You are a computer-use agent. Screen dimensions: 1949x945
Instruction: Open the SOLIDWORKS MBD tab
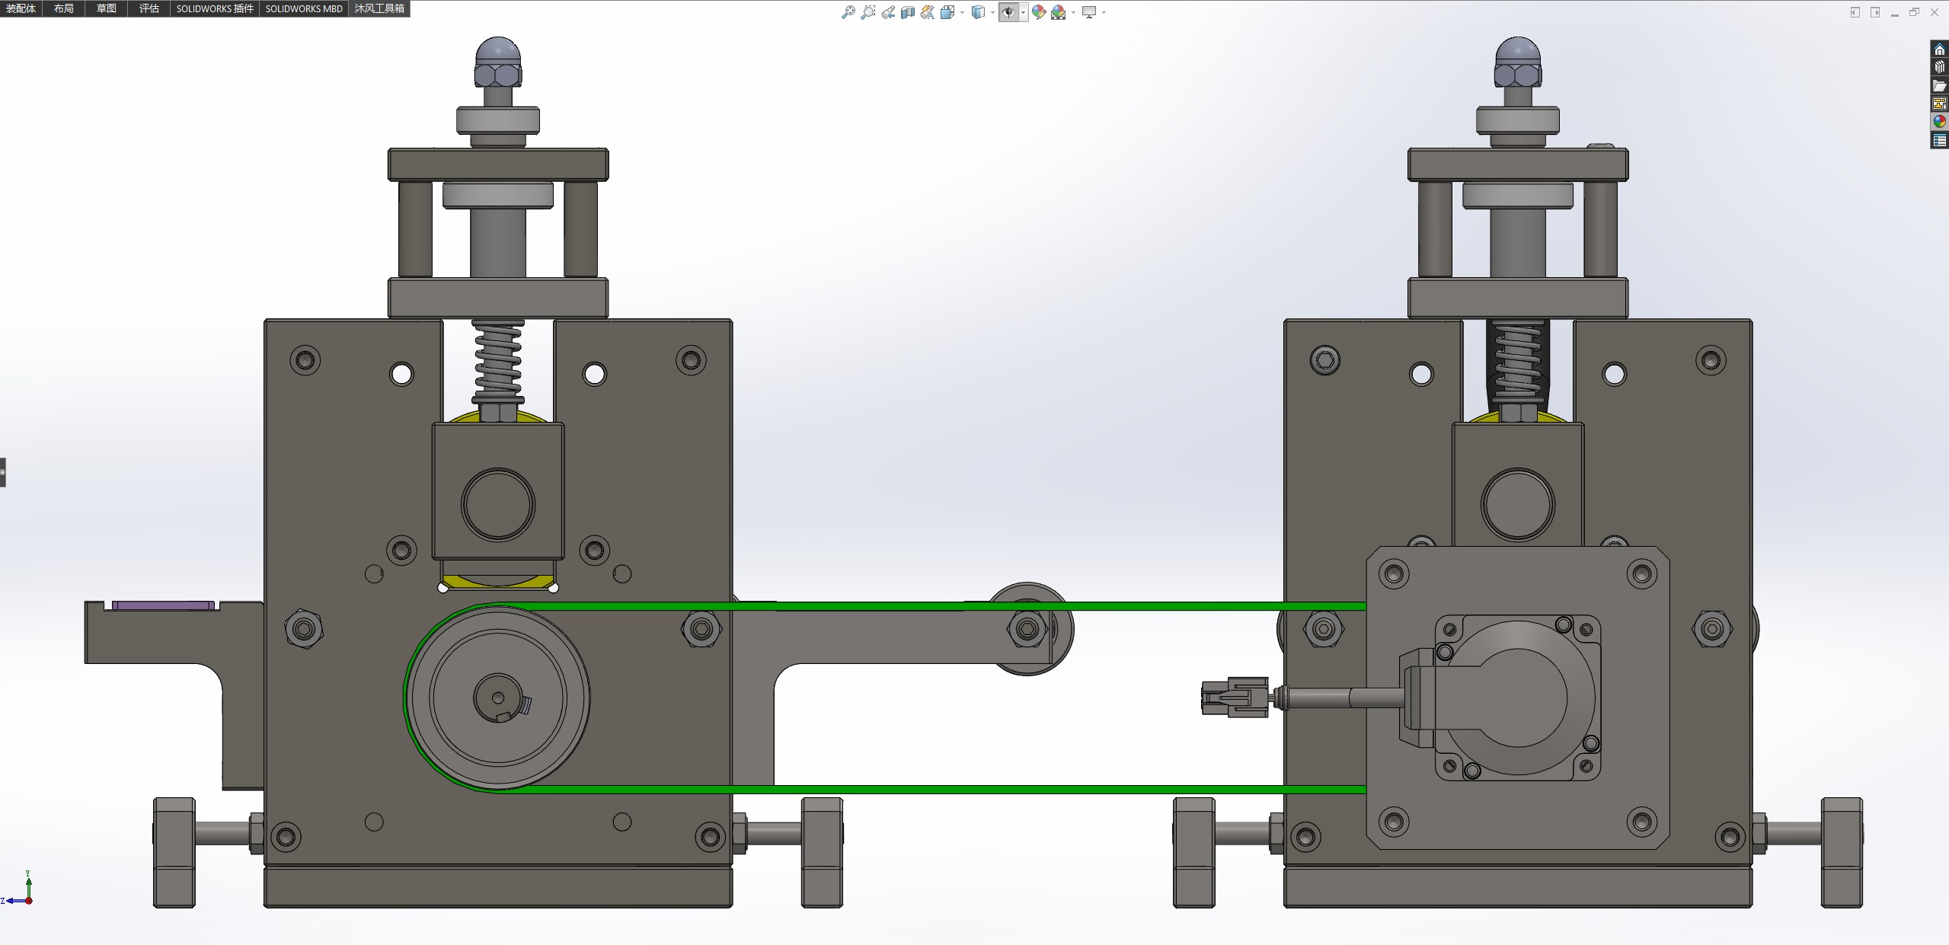303,8
